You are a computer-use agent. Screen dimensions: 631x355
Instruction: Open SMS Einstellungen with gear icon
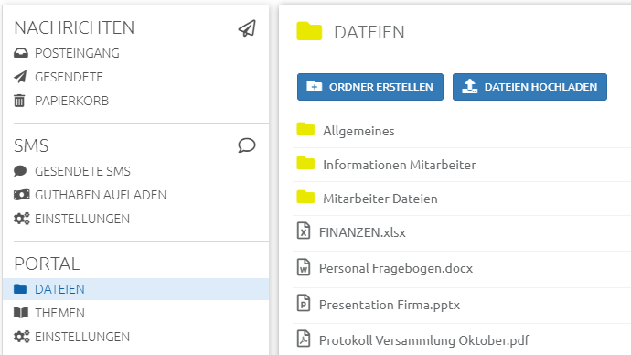point(71,219)
